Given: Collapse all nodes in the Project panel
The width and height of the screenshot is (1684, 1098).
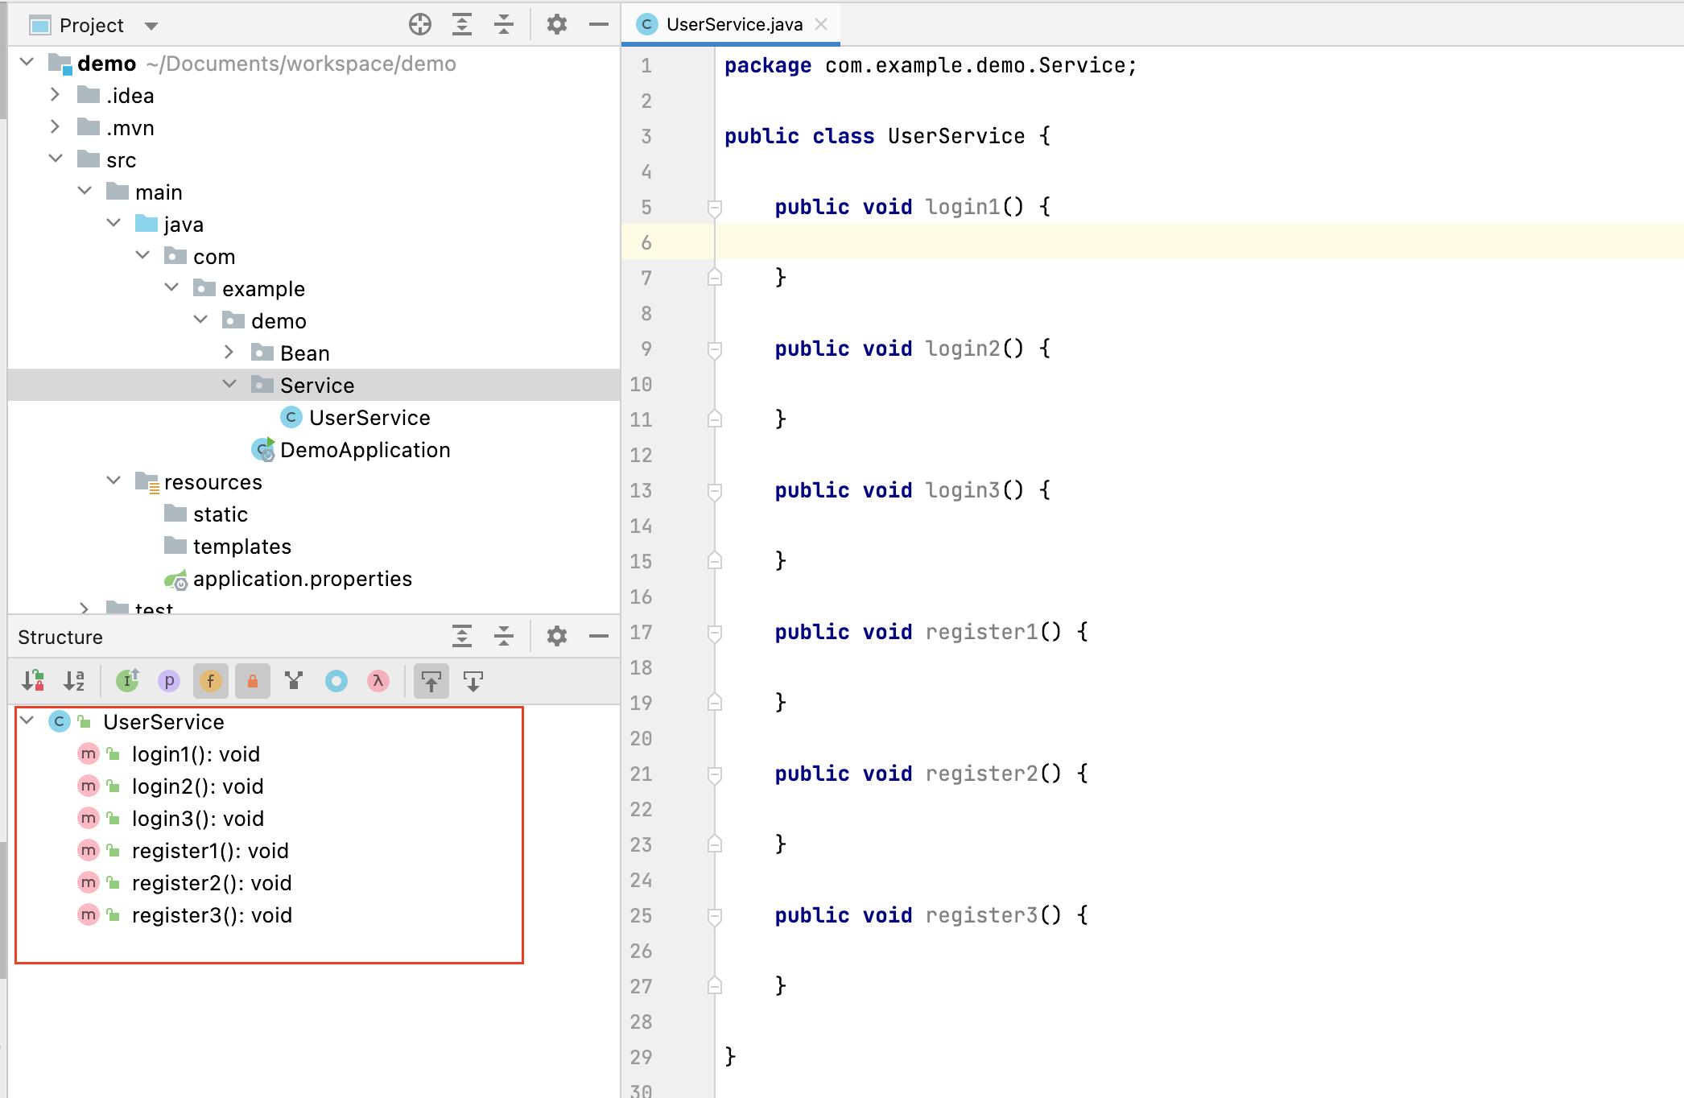Looking at the screenshot, I should pyautogui.click(x=504, y=25).
